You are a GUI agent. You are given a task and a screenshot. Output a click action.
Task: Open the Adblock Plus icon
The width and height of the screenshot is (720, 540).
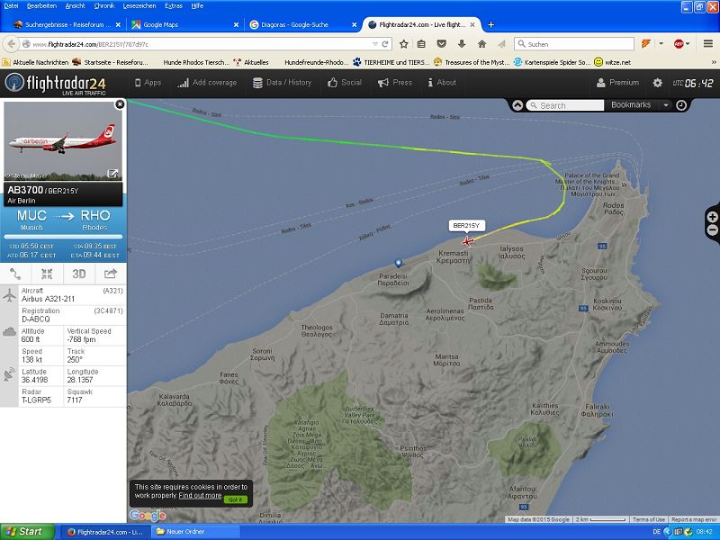[x=679, y=44]
